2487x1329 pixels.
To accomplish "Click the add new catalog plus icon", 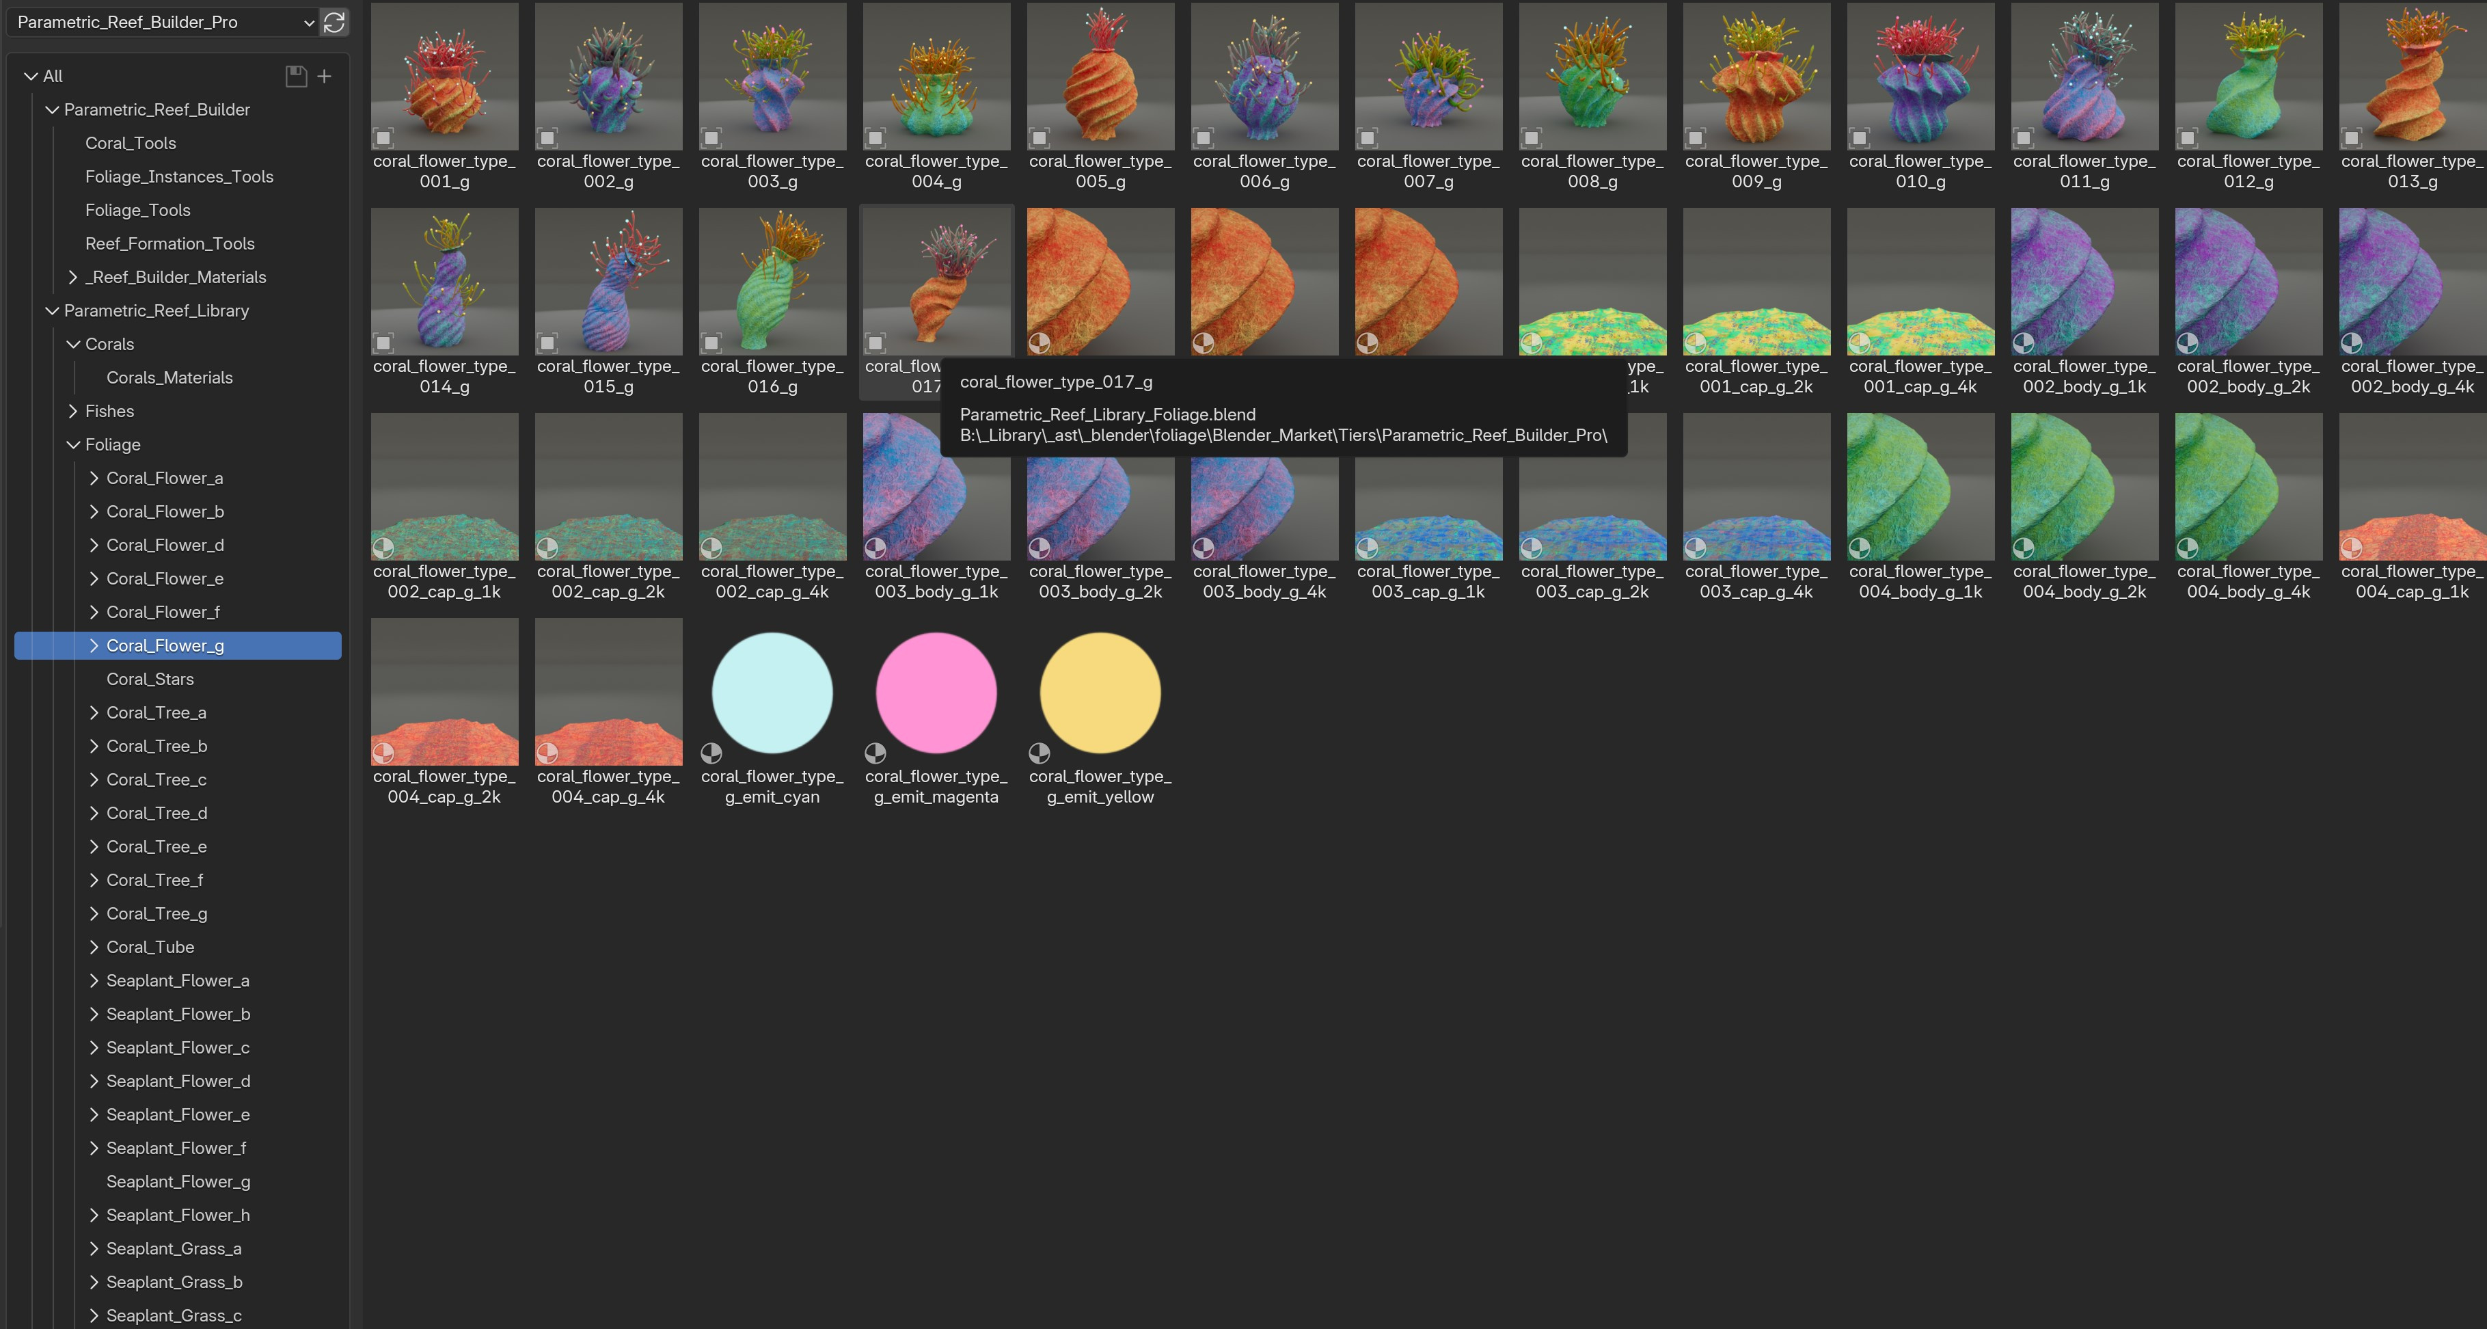I will pyautogui.click(x=325, y=77).
